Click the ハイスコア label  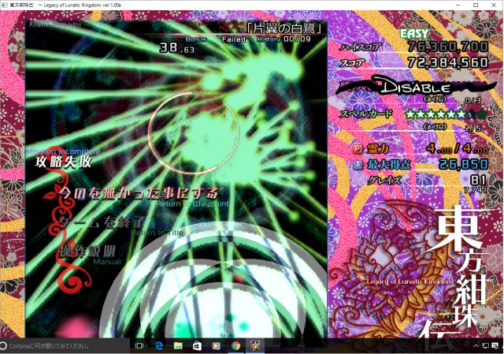pos(361,47)
